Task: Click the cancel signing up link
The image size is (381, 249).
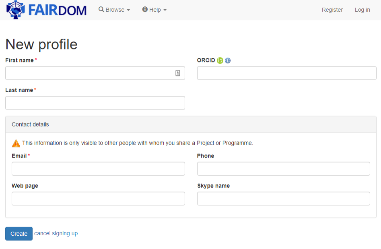Action: tap(56, 234)
